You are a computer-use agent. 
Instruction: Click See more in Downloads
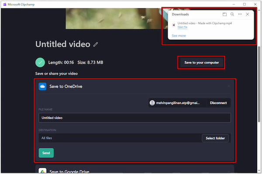179,36
